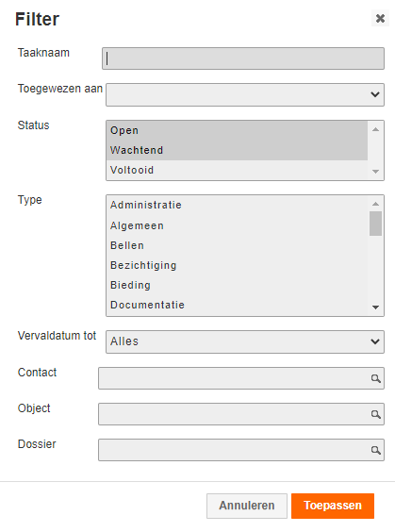Select Bezichtiging in the Type list
The height and width of the screenshot is (532, 395).
[x=237, y=265]
